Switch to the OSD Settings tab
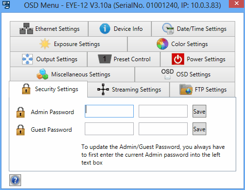 185,74
